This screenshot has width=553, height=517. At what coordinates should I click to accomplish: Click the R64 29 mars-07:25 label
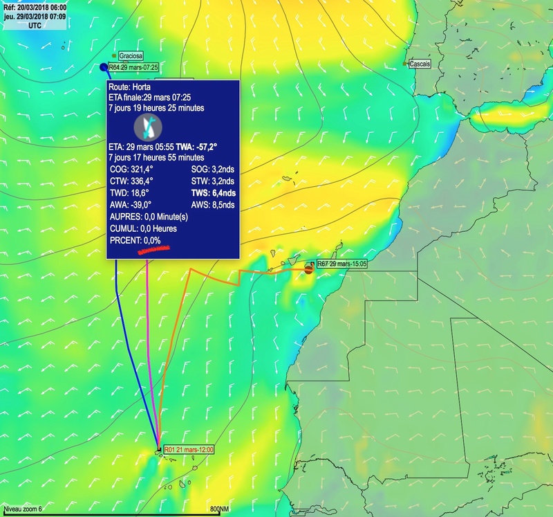[x=133, y=67]
